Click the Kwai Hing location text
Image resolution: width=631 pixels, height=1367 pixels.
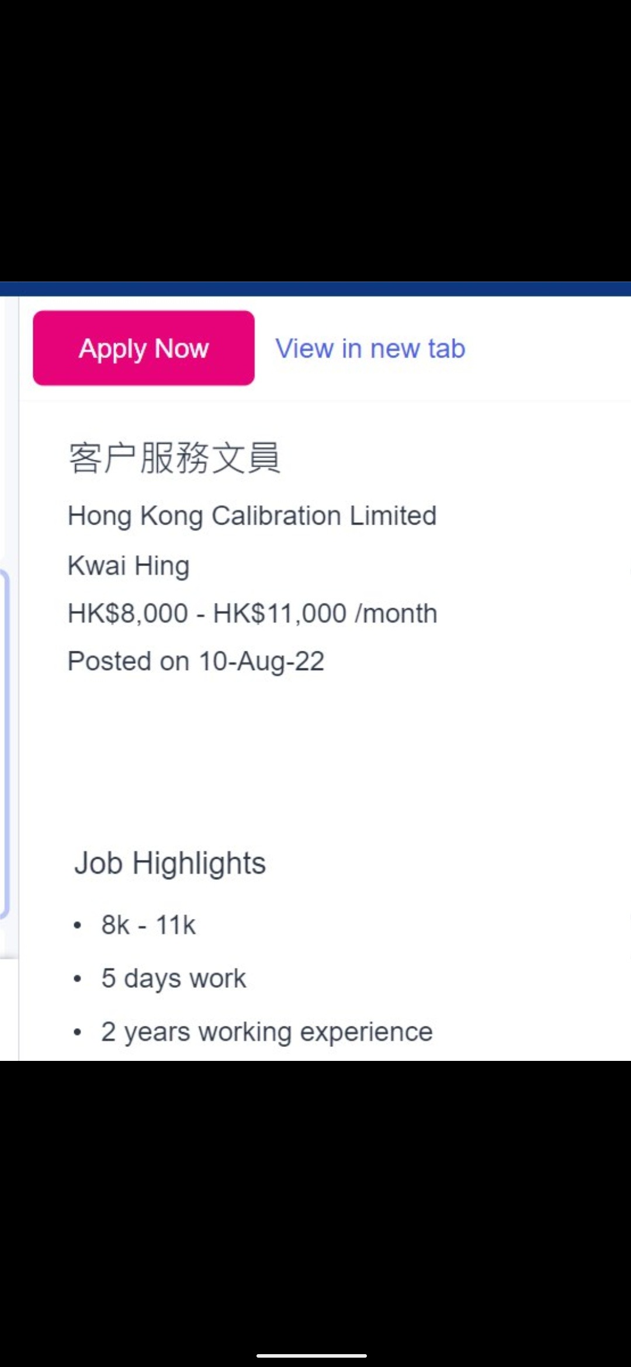[129, 565]
